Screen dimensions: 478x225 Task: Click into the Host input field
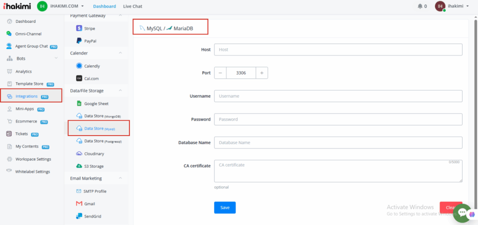click(338, 49)
